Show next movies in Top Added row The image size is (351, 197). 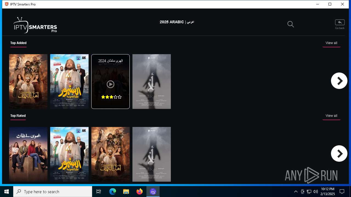click(339, 81)
